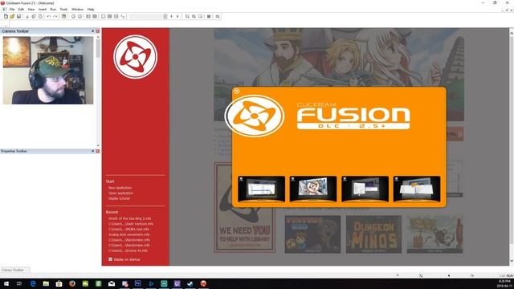Click second DLC preview thumbnail with cartoon face
This screenshot has width=514, height=289.
(x=313, y=189)
